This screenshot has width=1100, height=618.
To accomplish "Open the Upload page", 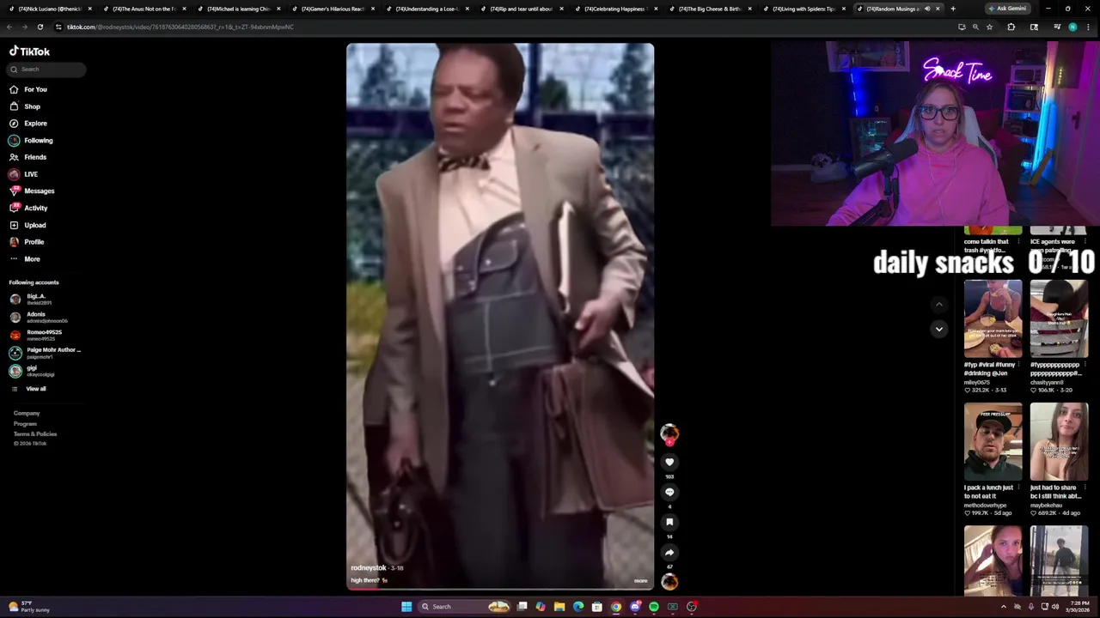I will pos(27,225).
